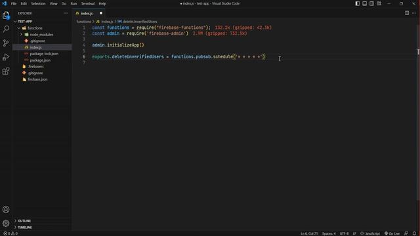
Task: Open the Selection menu
Action: click(x=38, y=4)
